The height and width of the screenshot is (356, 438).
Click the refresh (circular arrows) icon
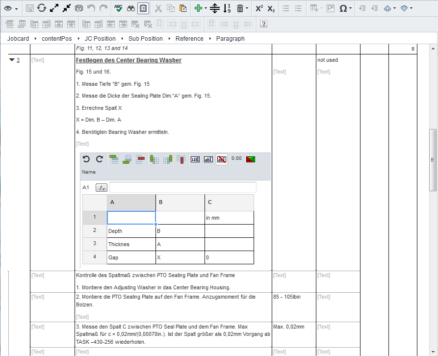pos(42,8)
